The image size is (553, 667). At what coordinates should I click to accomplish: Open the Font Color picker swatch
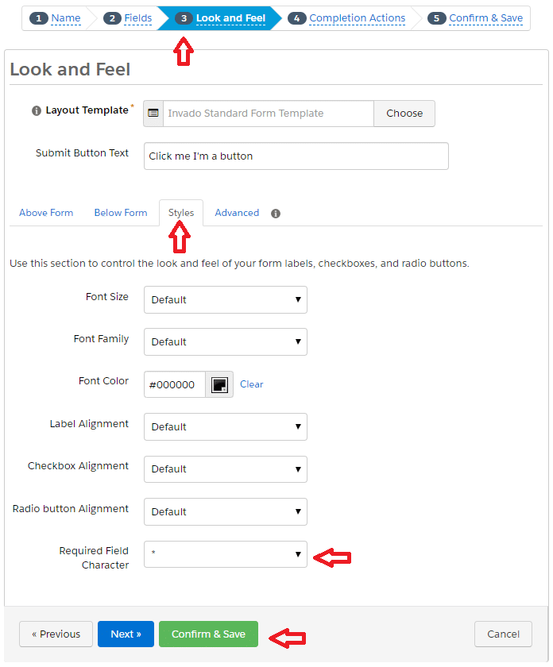(219, 384)
